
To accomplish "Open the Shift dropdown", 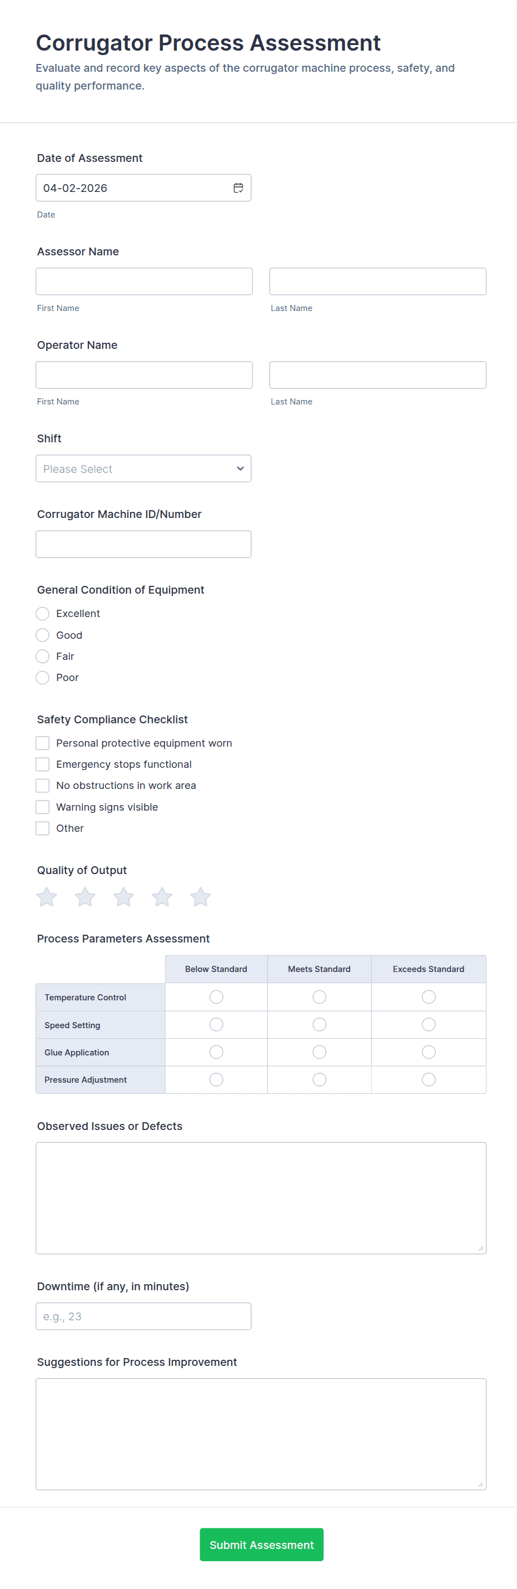I will coord(143,468).
